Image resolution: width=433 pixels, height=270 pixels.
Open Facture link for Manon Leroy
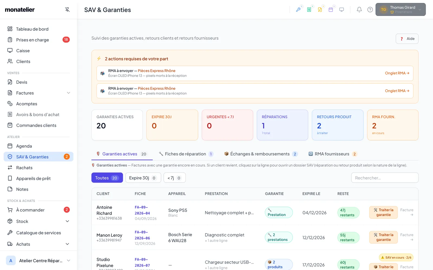407,237
